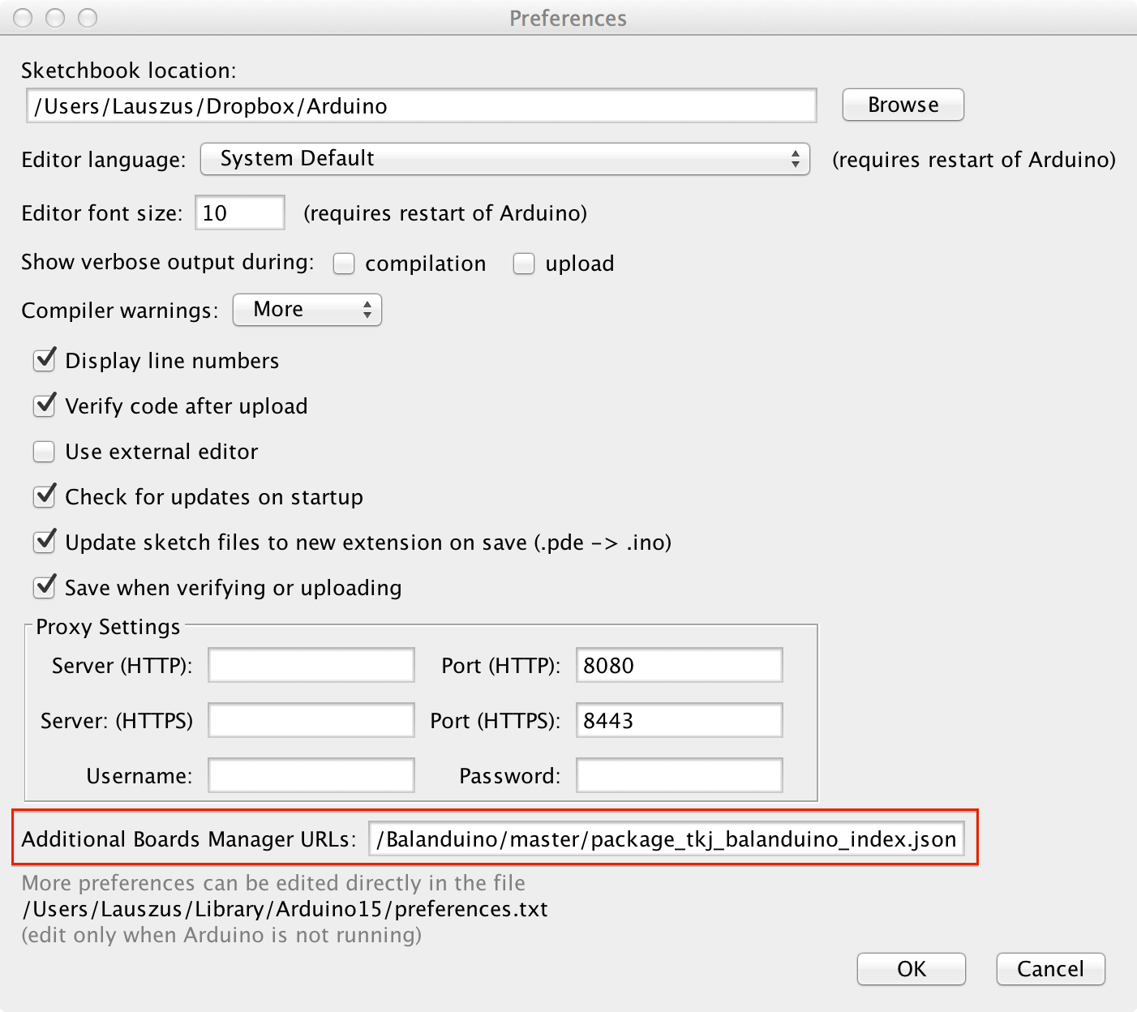This screenshot has height=1012, width=1137.
Task: Click the Port (HTTPS) field showing 8443
Action: coord(680,720)
